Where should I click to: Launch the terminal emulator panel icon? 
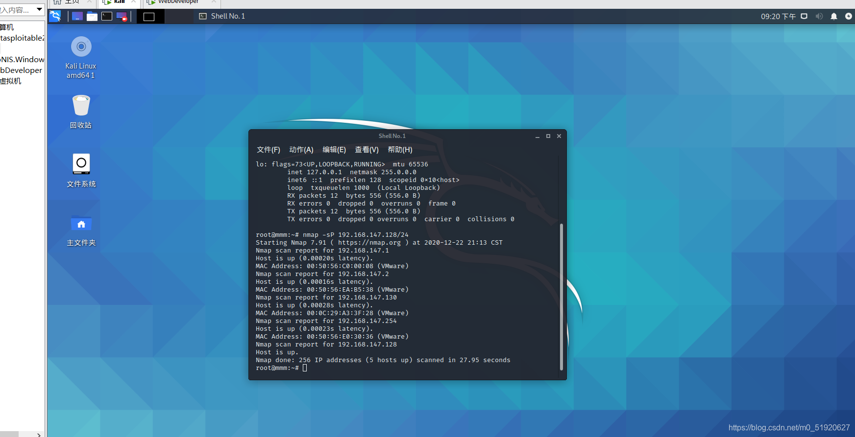click(x=107, y=16)
